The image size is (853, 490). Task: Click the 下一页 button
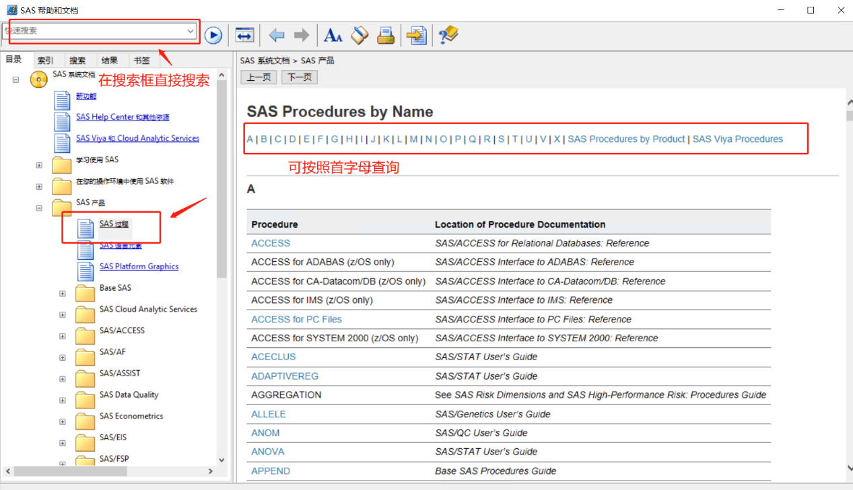299,77
